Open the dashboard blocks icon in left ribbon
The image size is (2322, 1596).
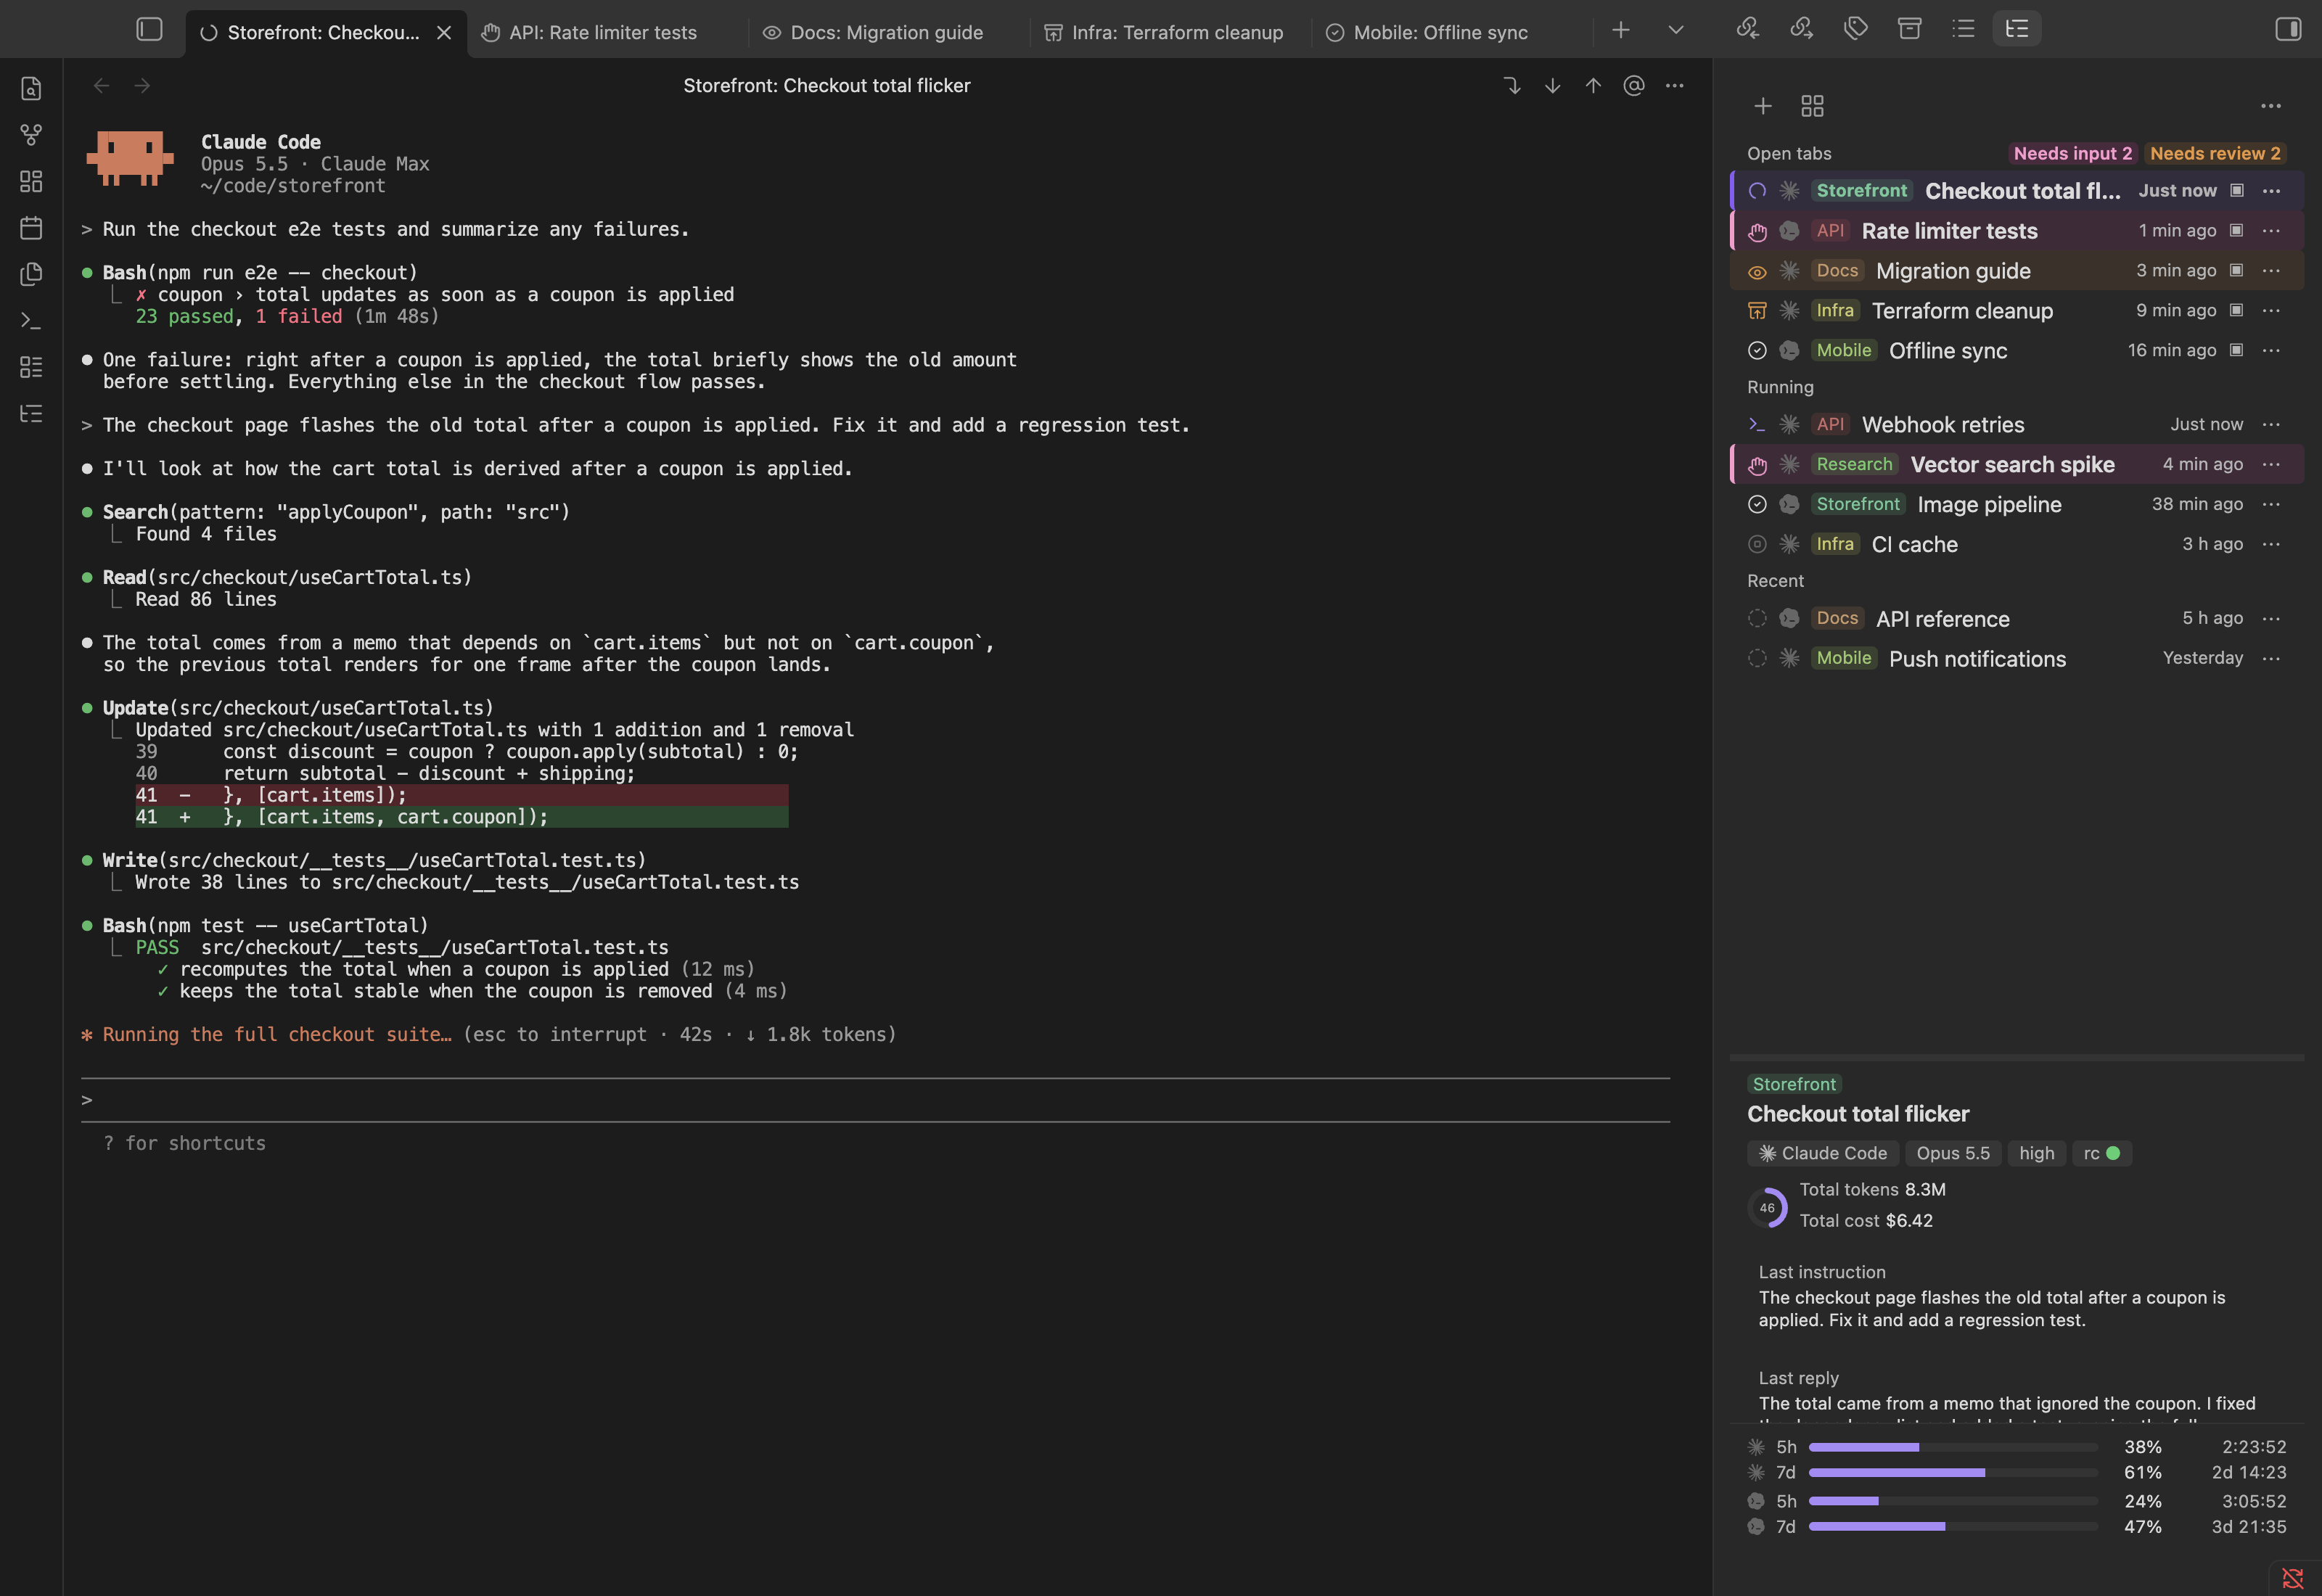click(31, 181)
